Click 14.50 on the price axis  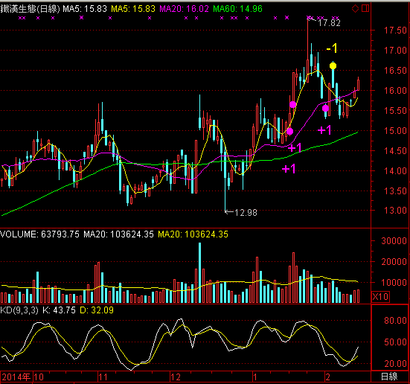pyautogui.click(x=395, y=150)
